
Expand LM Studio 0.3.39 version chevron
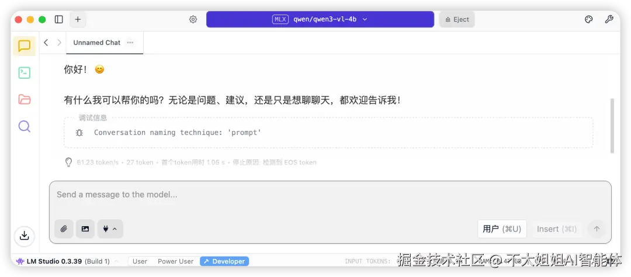pyautogui.click(x=117, y=261)
